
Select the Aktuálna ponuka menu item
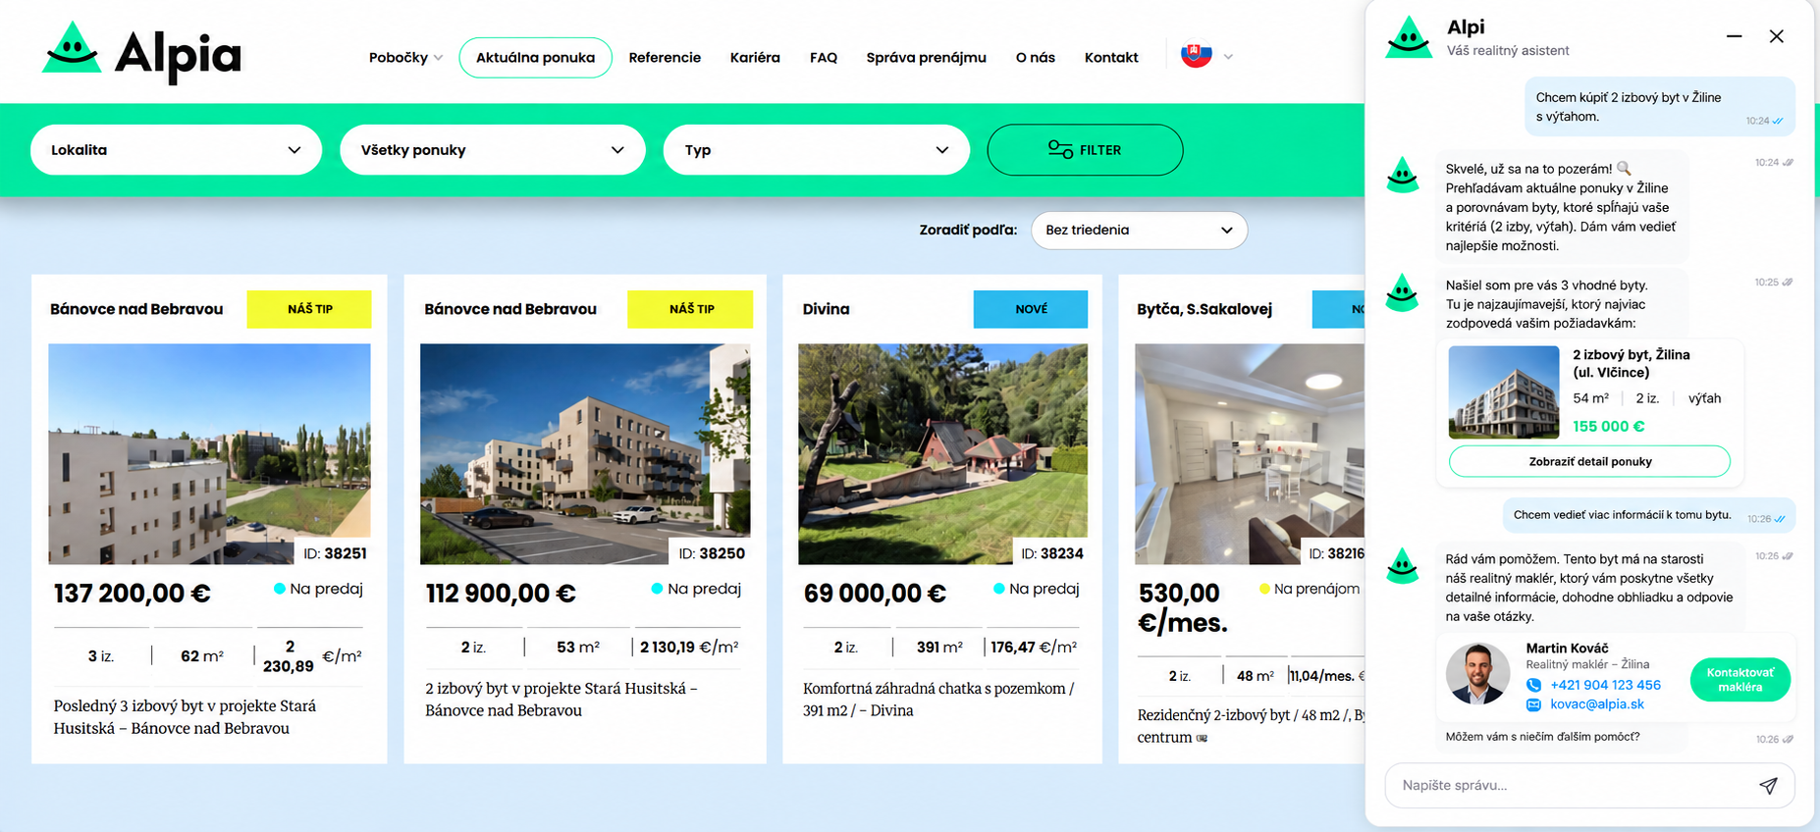[535, 57]
